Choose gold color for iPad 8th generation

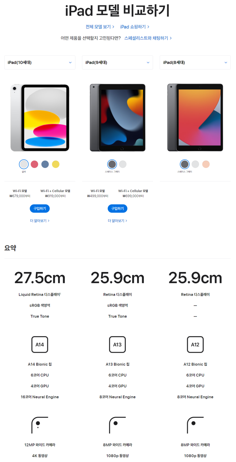click(x=206, y=164)
